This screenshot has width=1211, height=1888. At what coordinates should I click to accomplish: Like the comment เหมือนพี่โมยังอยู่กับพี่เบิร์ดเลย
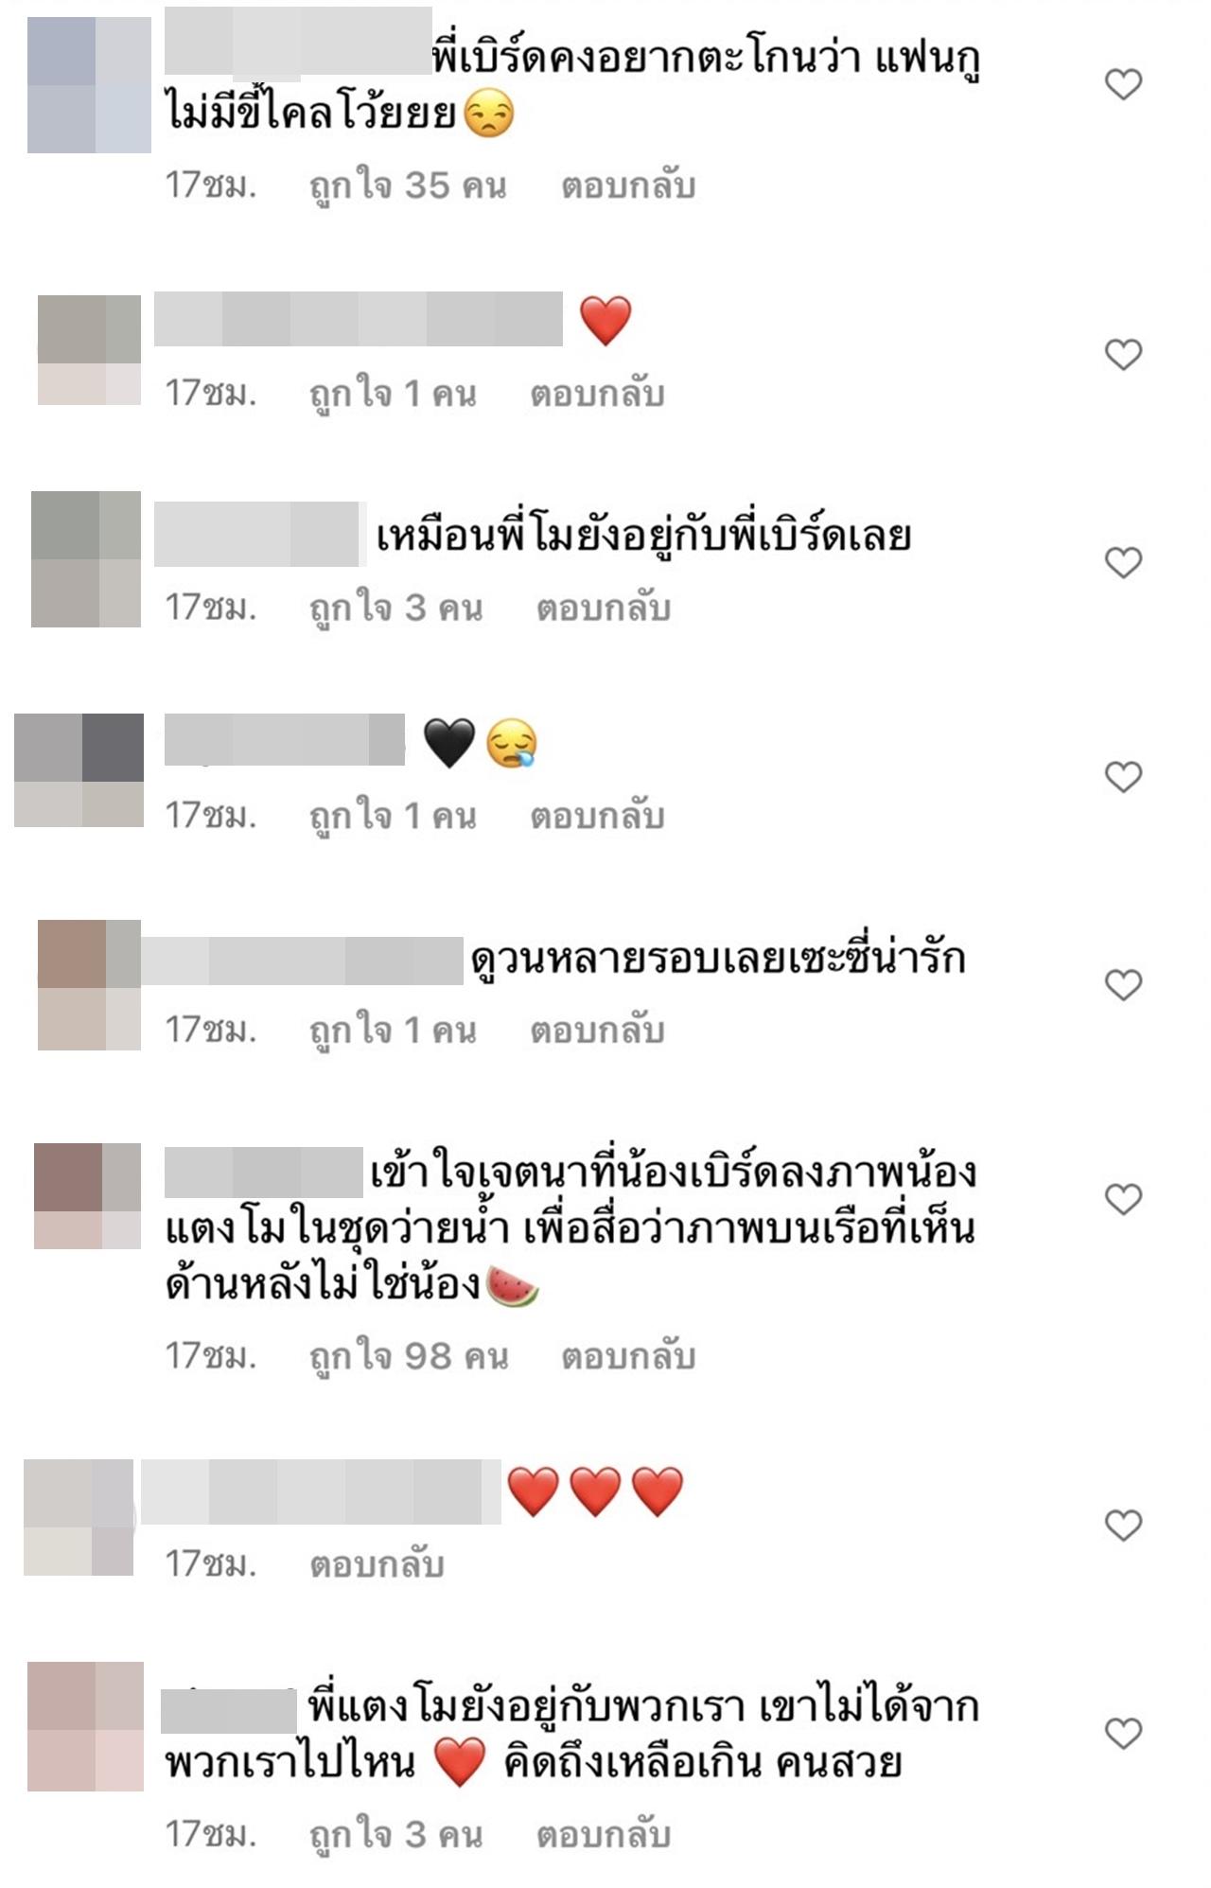(1123, 563)
